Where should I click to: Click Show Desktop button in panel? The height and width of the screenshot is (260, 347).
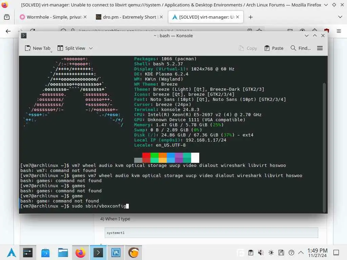[336, 253]
